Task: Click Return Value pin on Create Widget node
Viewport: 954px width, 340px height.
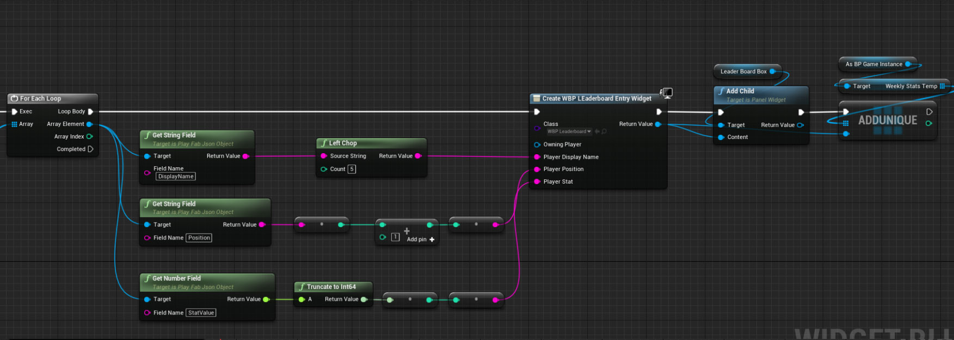Action: point(658,124)
